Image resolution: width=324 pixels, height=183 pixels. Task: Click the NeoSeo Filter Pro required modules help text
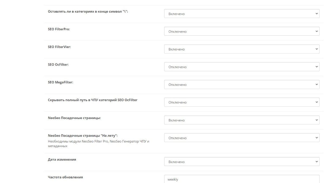(99, 144)
